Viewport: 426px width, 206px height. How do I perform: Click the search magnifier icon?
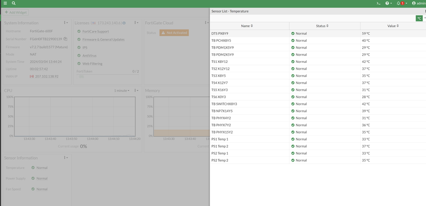(14, 3)
